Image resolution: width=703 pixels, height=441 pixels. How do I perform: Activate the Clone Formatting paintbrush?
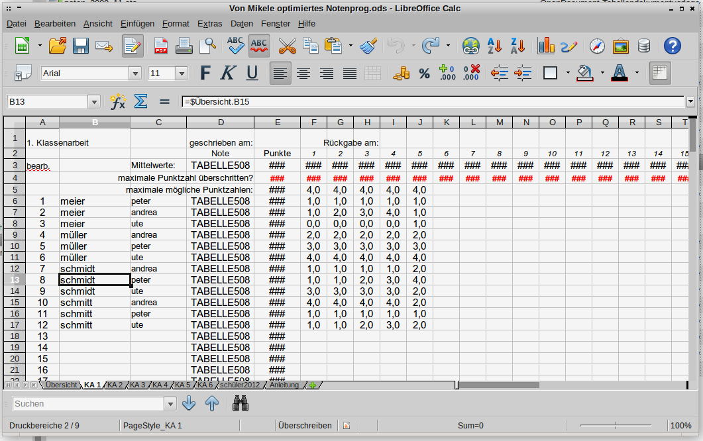[x=368, y=46]
